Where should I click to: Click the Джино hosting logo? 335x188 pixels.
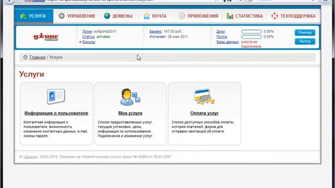46,37
